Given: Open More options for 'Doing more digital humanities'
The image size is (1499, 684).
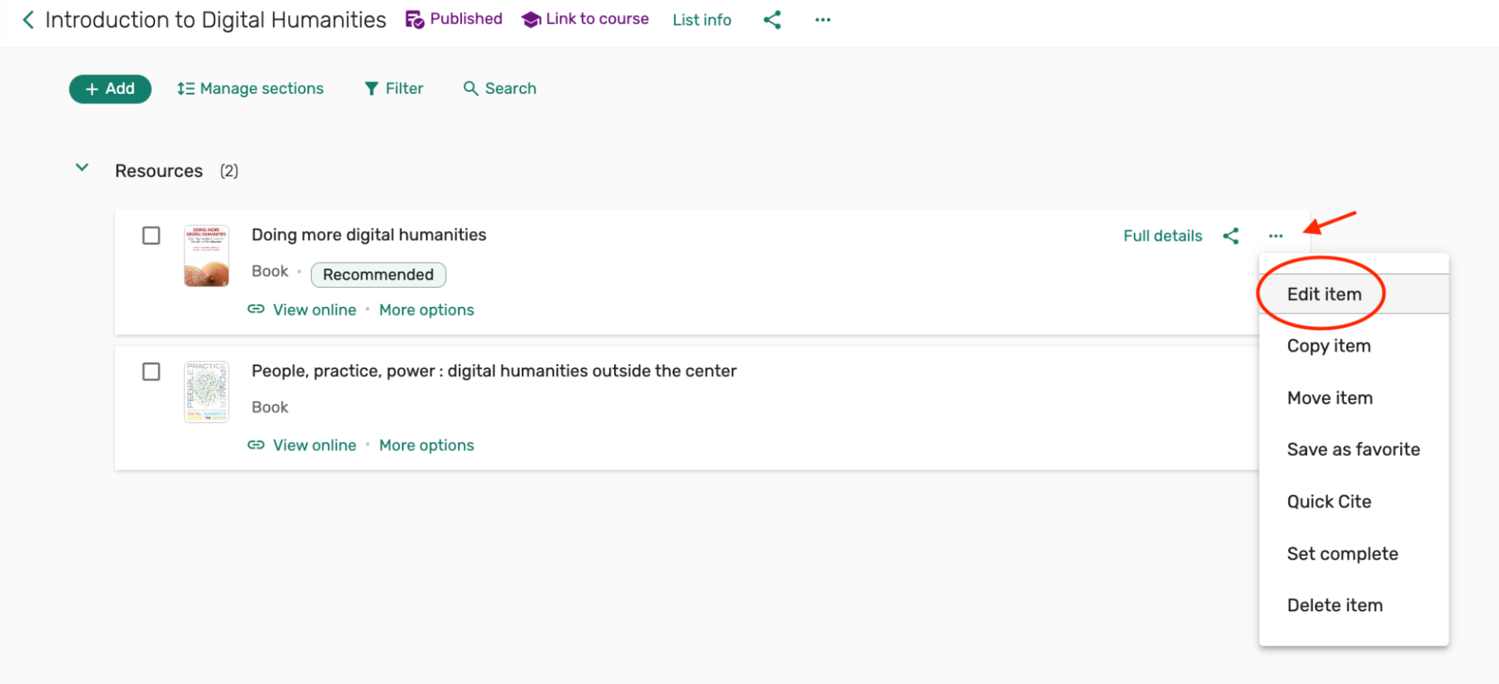Looking at the screenshot, I should 426,310.
